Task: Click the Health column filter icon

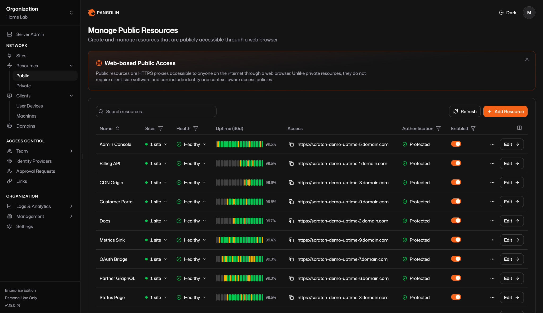Action: coord(196,128)
